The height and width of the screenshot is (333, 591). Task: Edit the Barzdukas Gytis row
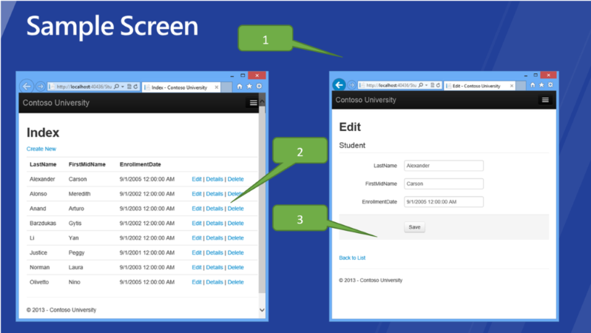tap(196, 223)
